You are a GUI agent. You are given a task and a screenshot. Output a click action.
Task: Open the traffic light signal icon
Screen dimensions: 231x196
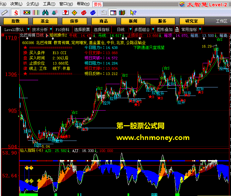click(27, 13)
